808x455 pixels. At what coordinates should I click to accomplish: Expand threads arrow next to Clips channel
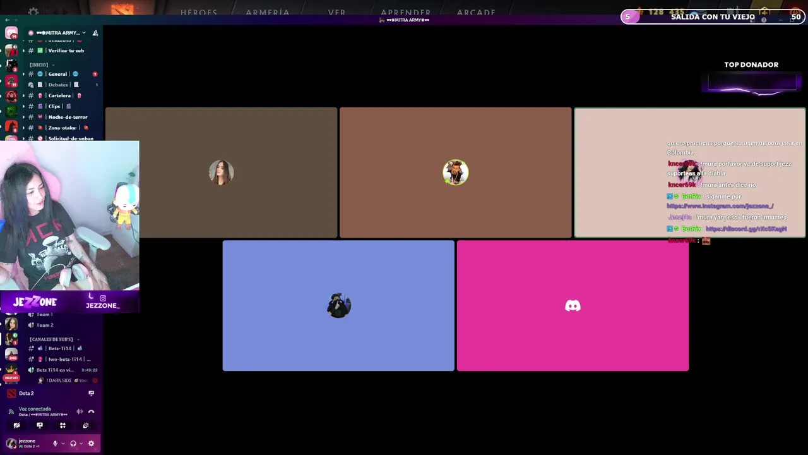(24, 106)
